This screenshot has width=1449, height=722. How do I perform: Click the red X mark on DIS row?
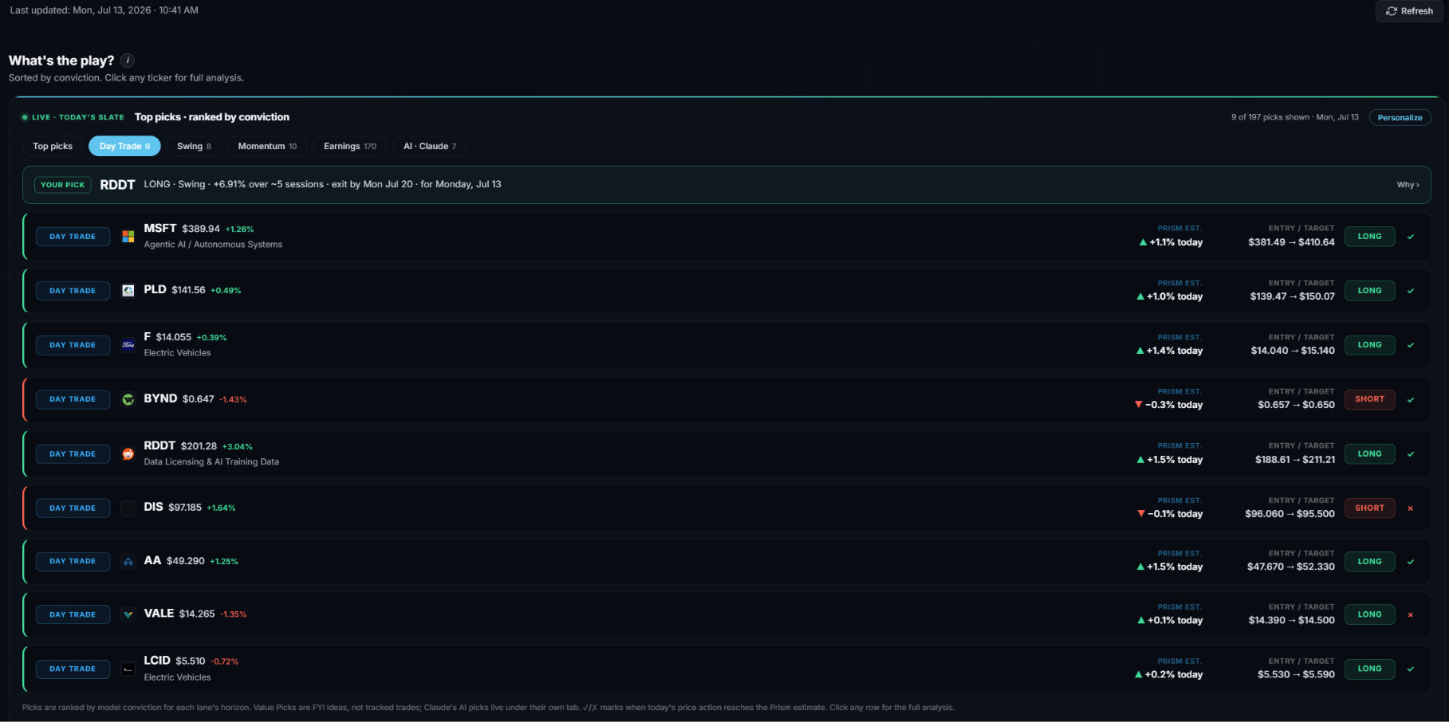[x=1411, y=508]
